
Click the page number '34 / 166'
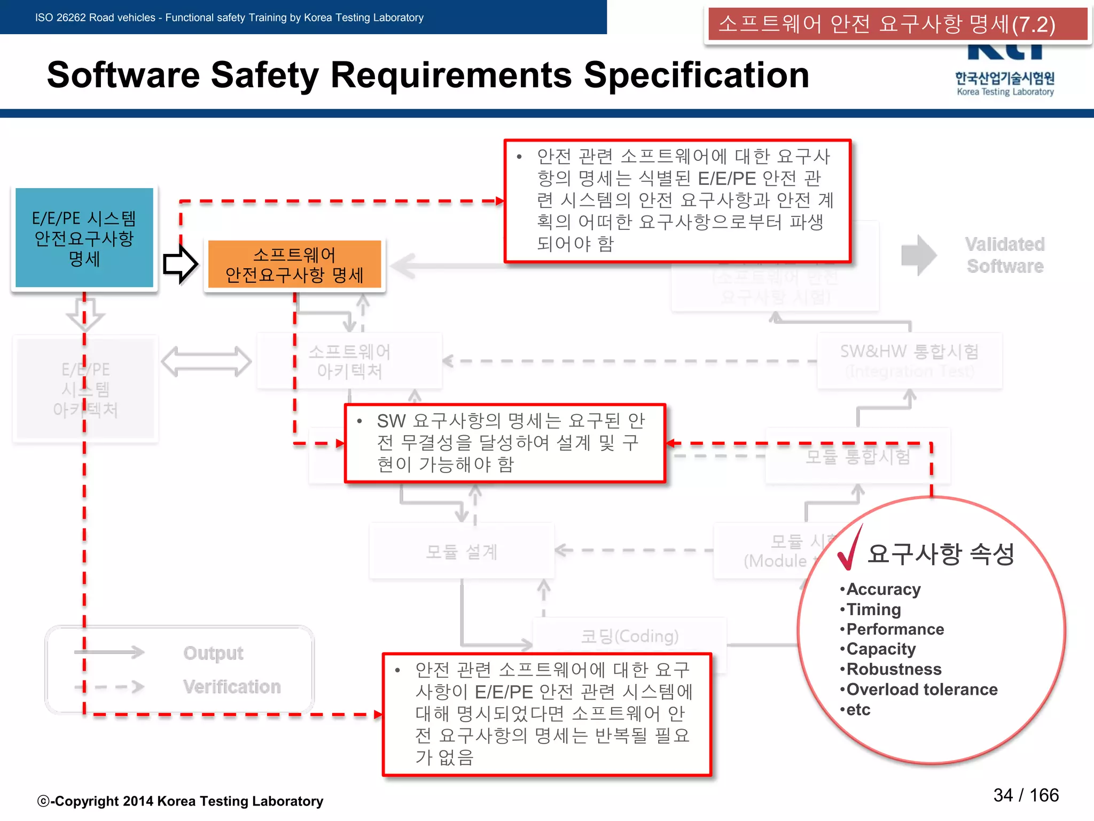[1026, 795]
